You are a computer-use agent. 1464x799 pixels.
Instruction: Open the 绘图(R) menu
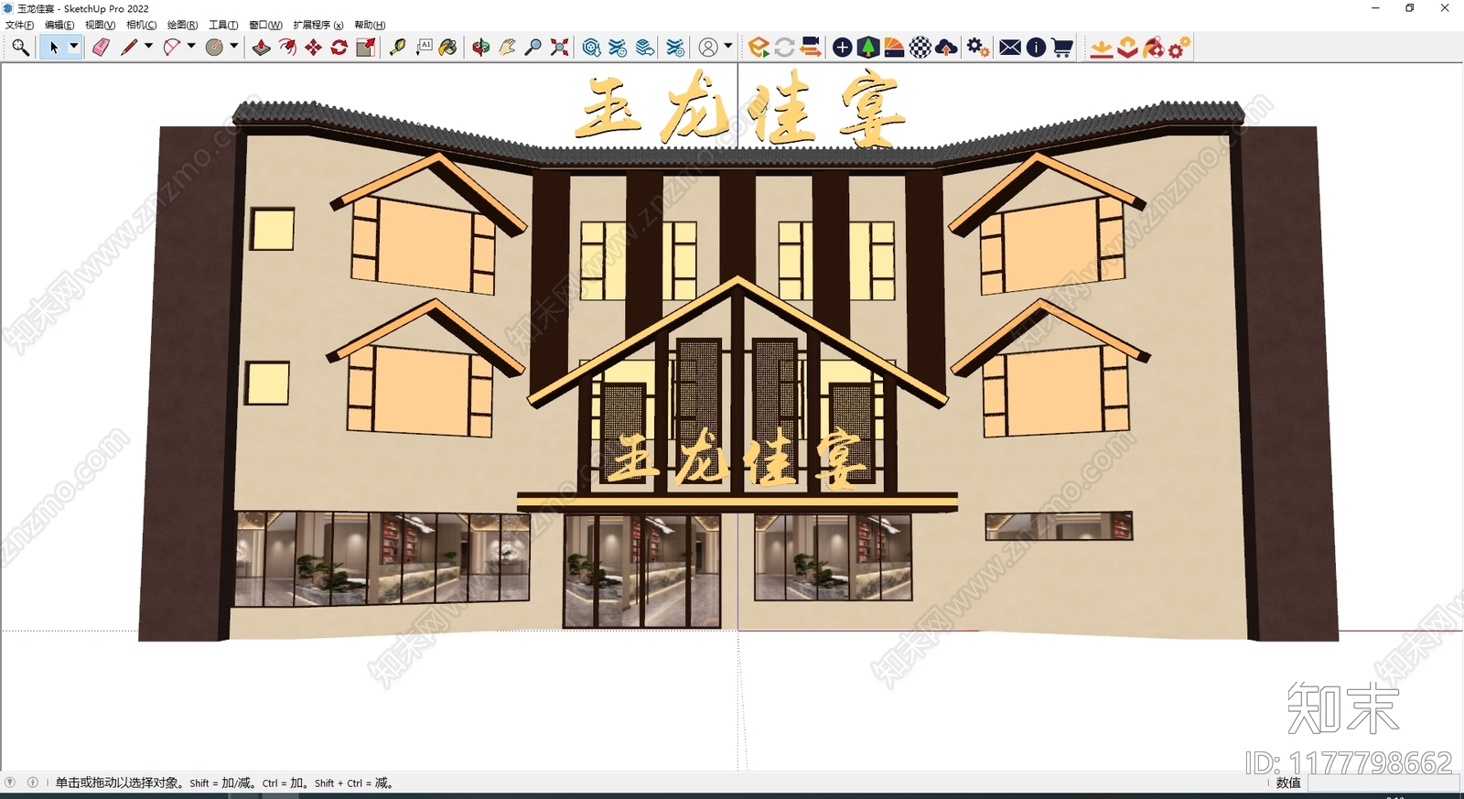point(182,25)
